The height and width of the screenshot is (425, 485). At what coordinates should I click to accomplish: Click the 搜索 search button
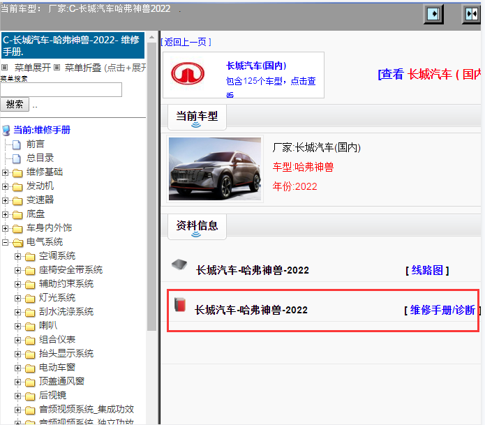click(15, 104)
